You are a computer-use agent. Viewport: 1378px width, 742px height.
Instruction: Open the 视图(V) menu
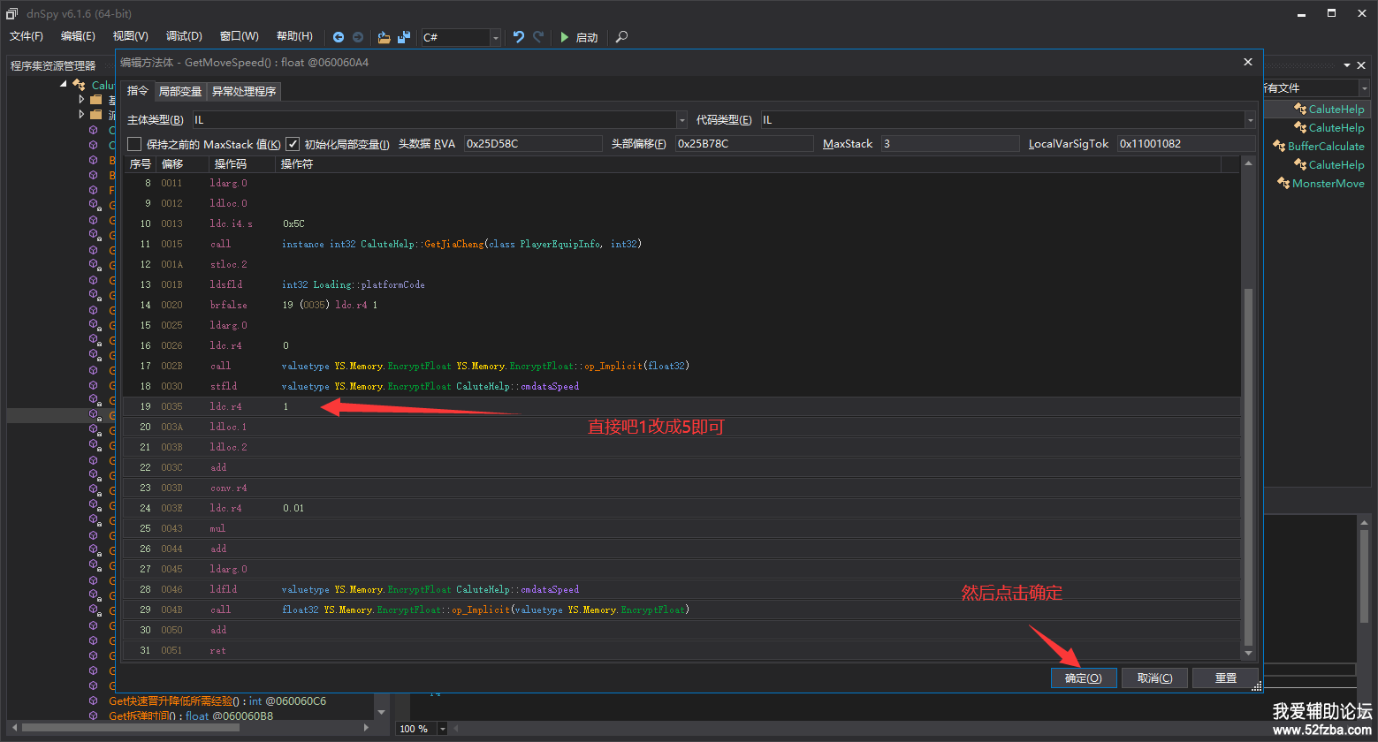coord(131,36)
